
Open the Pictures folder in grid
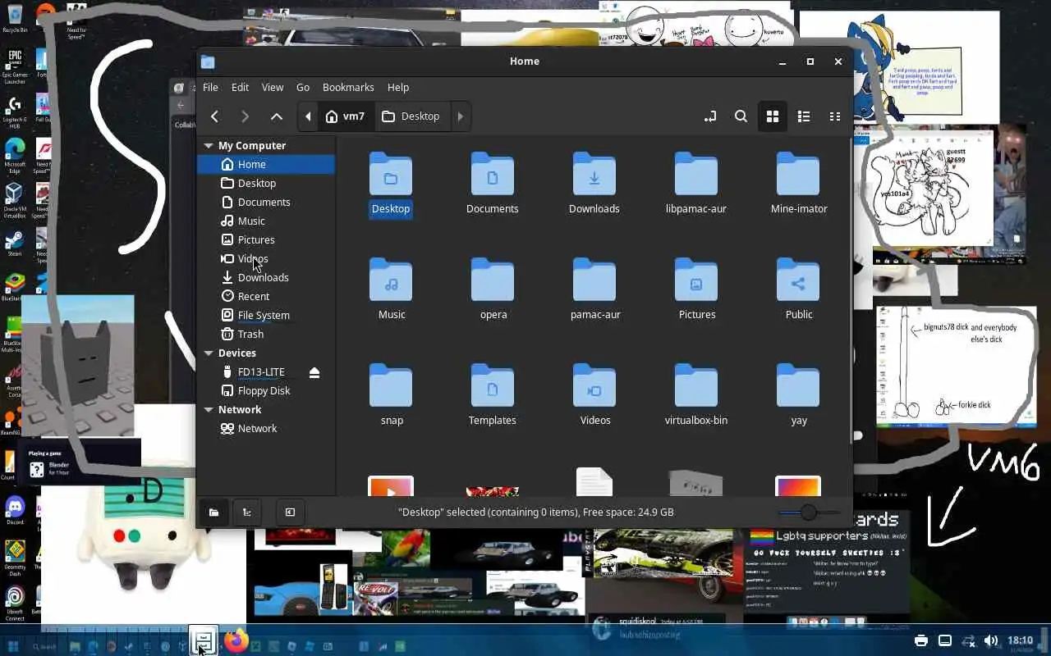[x=697, y=289]
